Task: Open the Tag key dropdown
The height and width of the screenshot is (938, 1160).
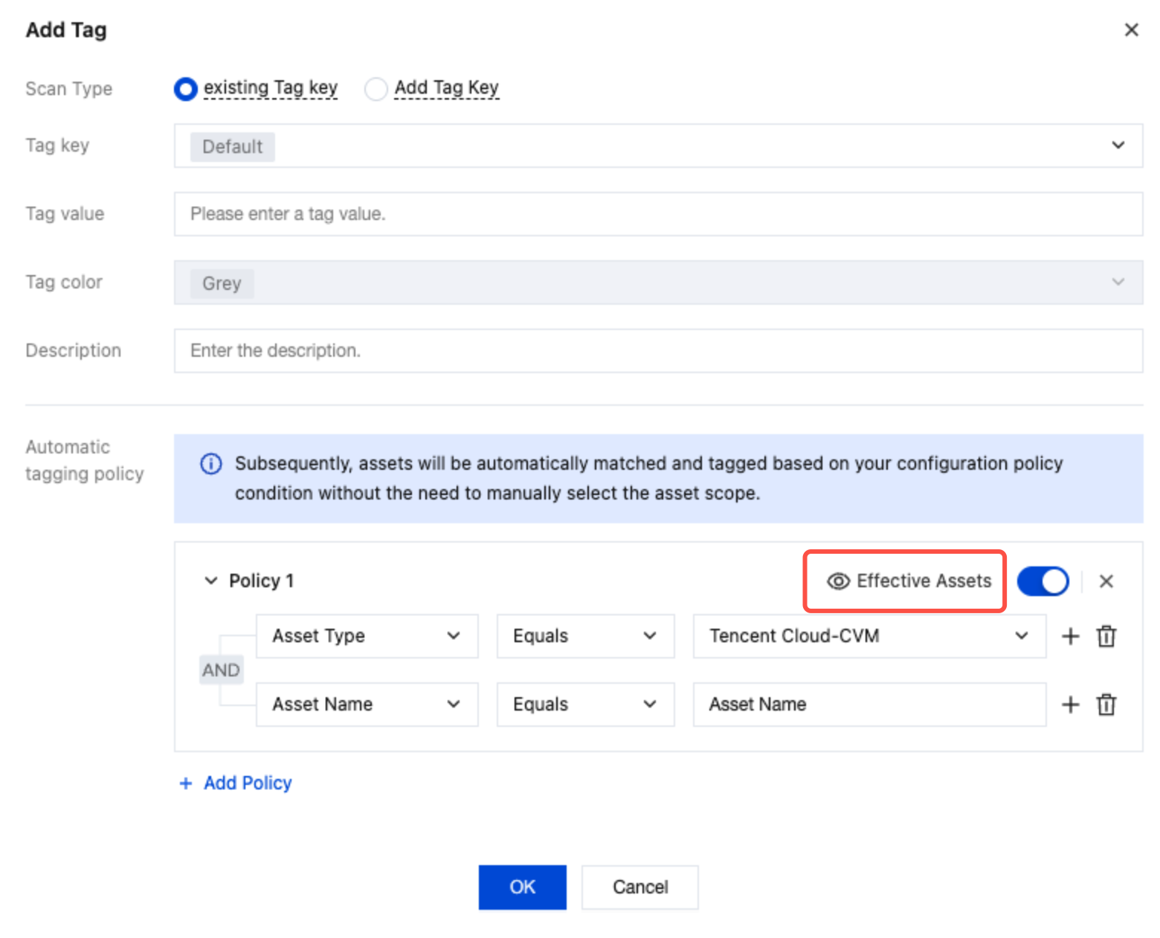Action: (x=658, y=146)
